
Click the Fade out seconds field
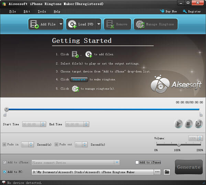(79, 144)
